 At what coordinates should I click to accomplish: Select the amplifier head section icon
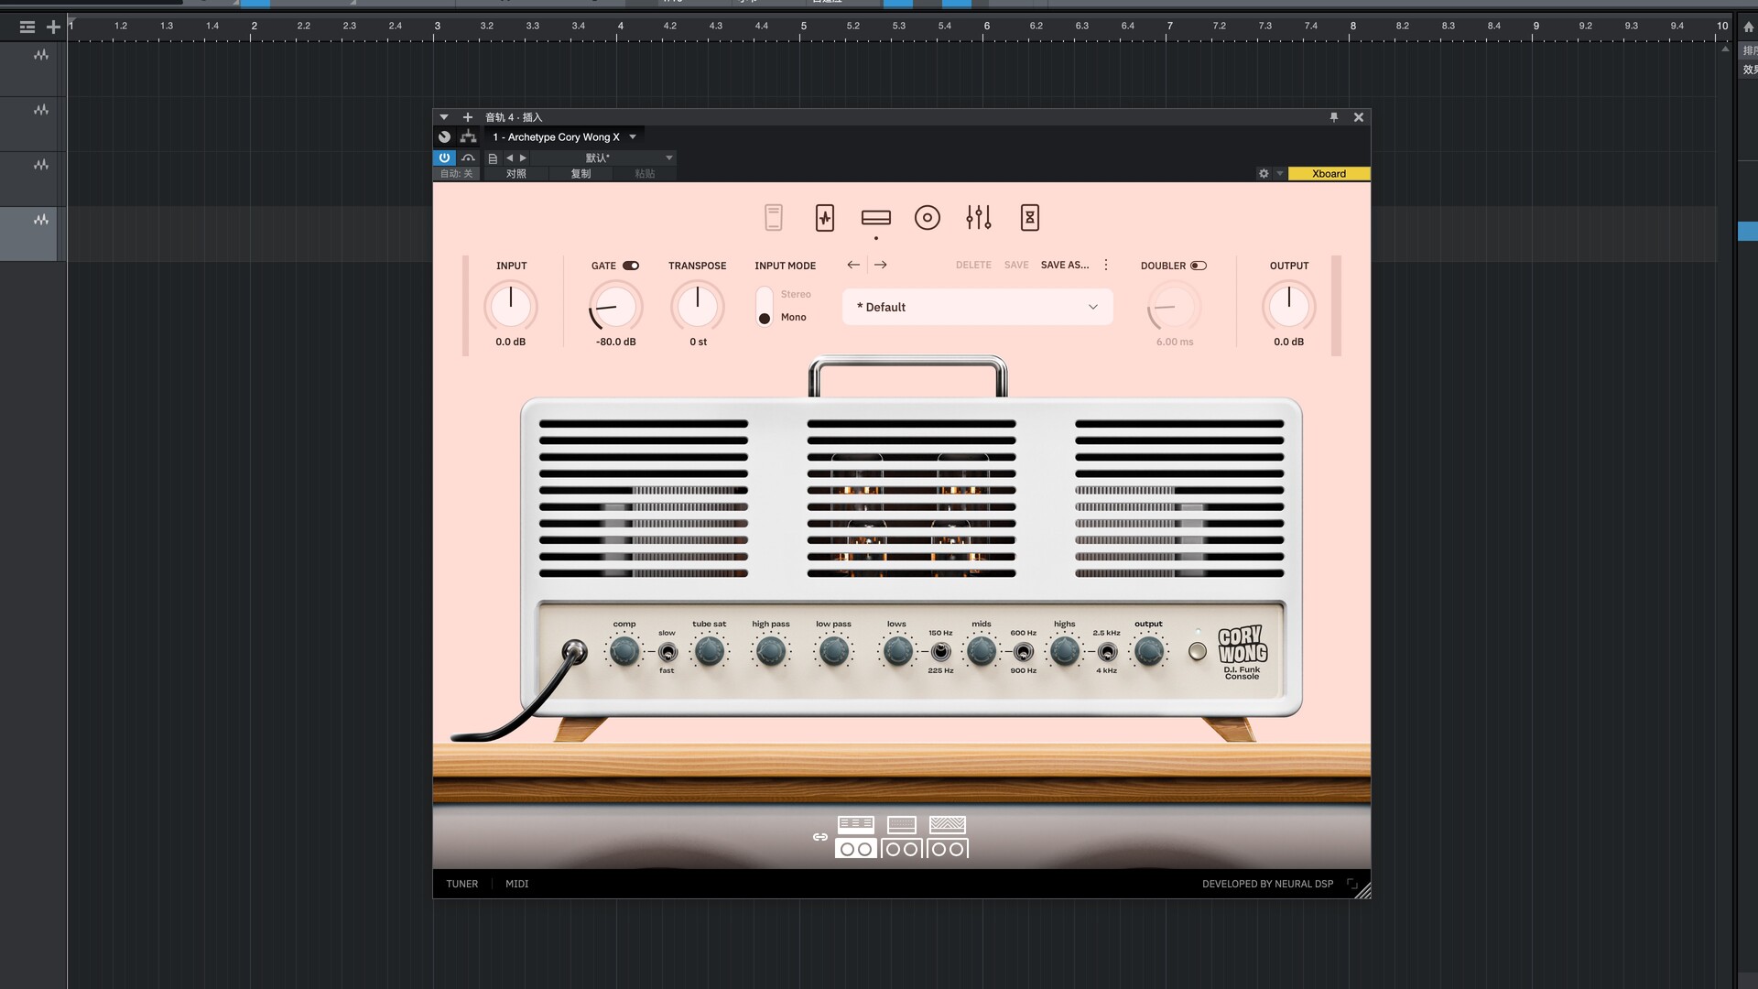[875, 218]
